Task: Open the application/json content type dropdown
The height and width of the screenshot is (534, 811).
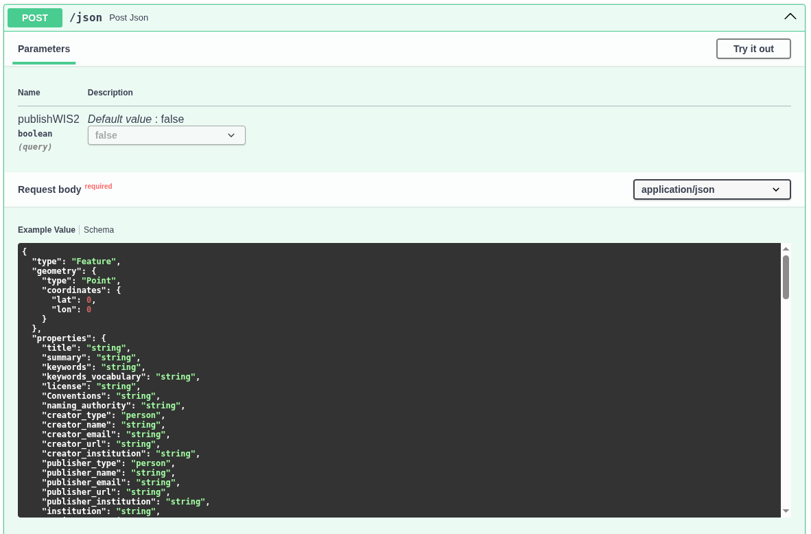Action: point(712,189)
